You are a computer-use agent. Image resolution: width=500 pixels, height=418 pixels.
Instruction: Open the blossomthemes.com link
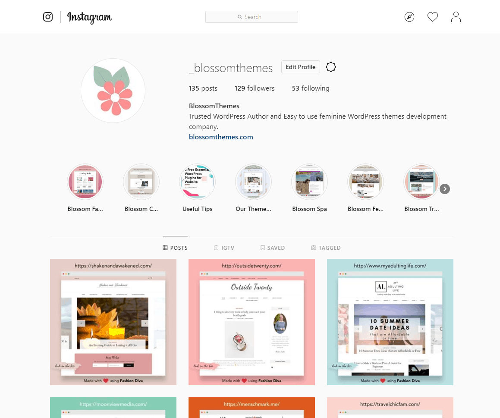click(221, 137)
